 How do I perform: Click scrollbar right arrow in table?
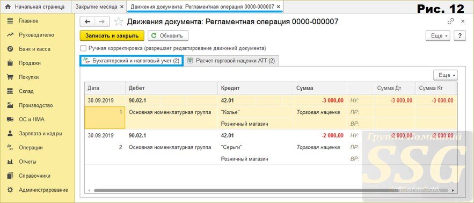(x=453, y=191)
